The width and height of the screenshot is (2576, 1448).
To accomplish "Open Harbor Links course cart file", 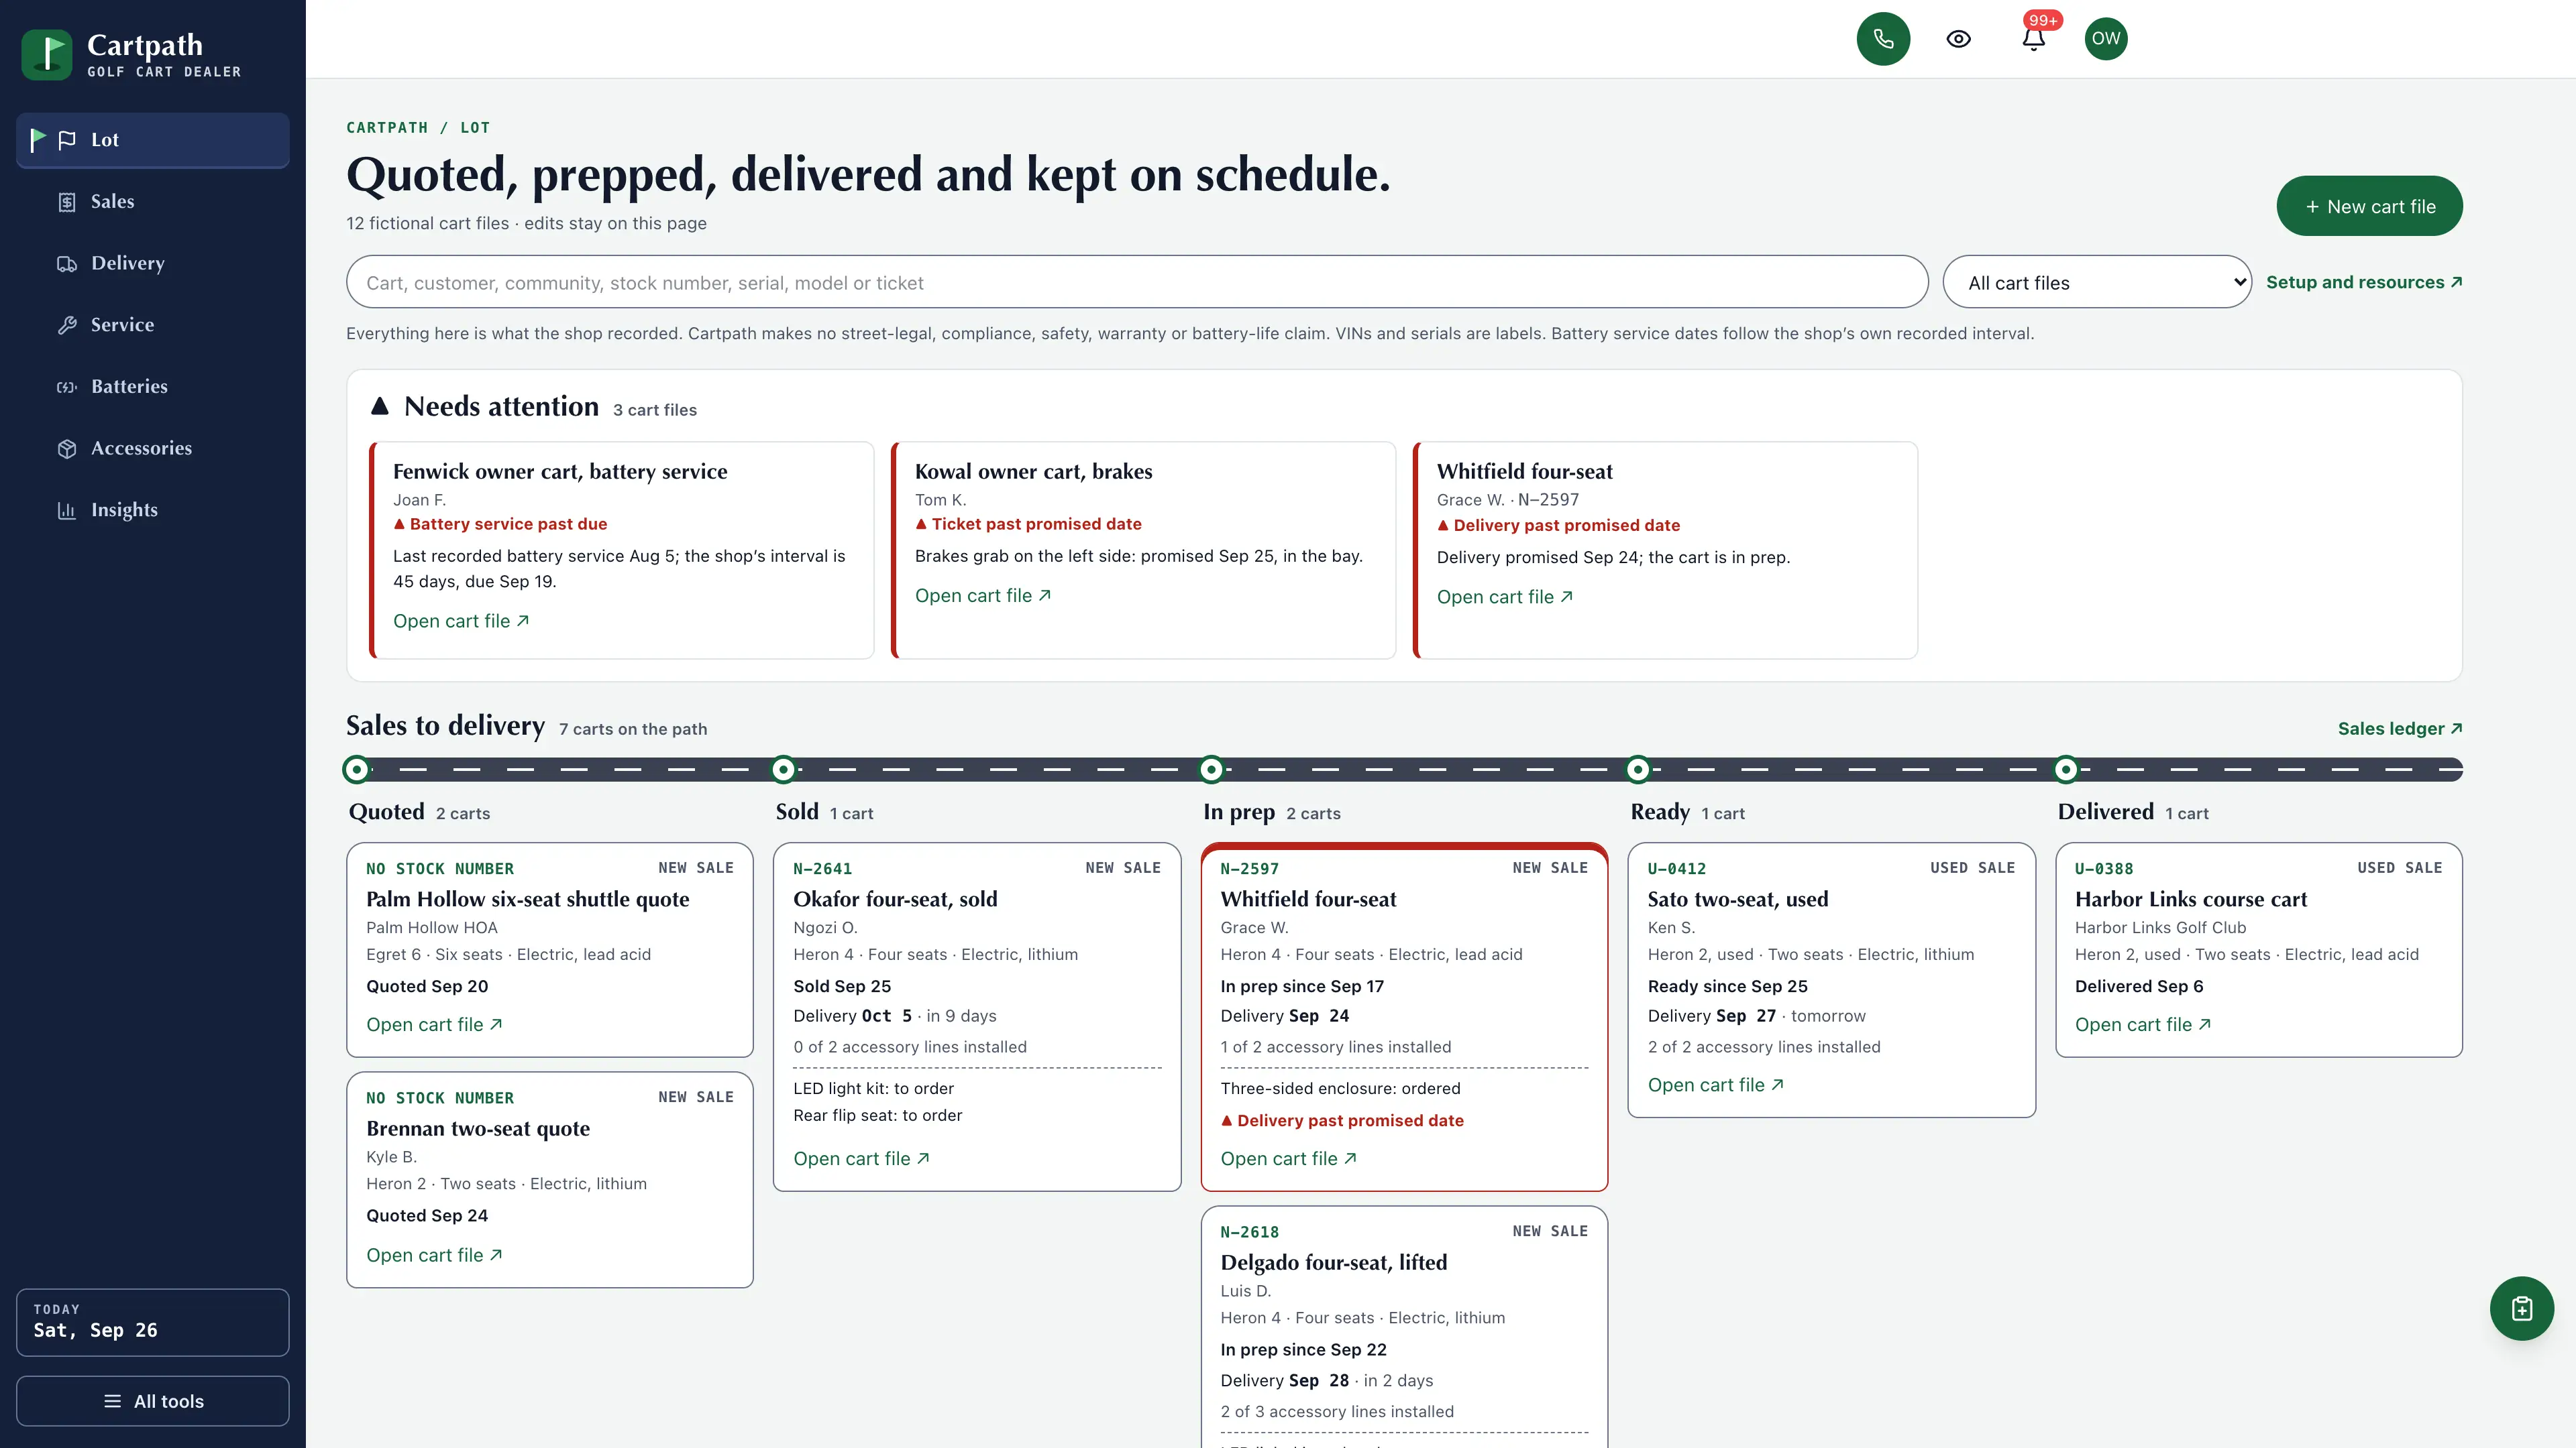I will coord(2142,1024).
